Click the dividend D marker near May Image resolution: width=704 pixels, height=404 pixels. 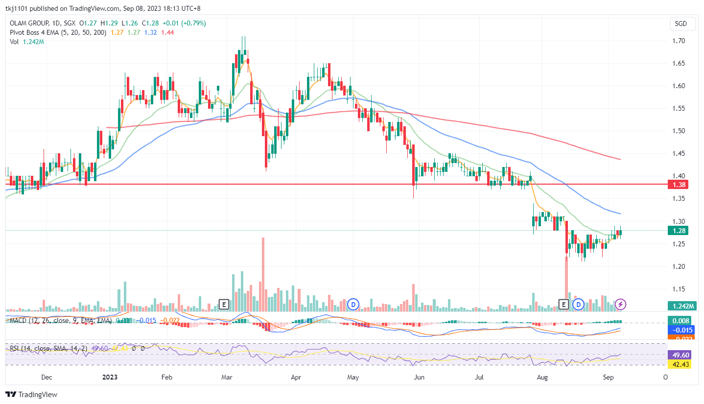pyautogui.click(x=353, y=304)
